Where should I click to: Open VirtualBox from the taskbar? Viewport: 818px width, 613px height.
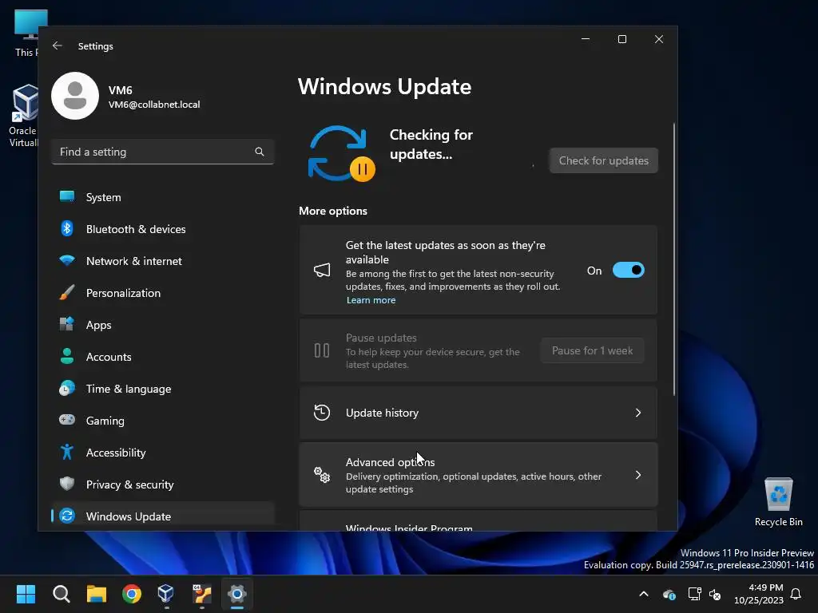166,594
